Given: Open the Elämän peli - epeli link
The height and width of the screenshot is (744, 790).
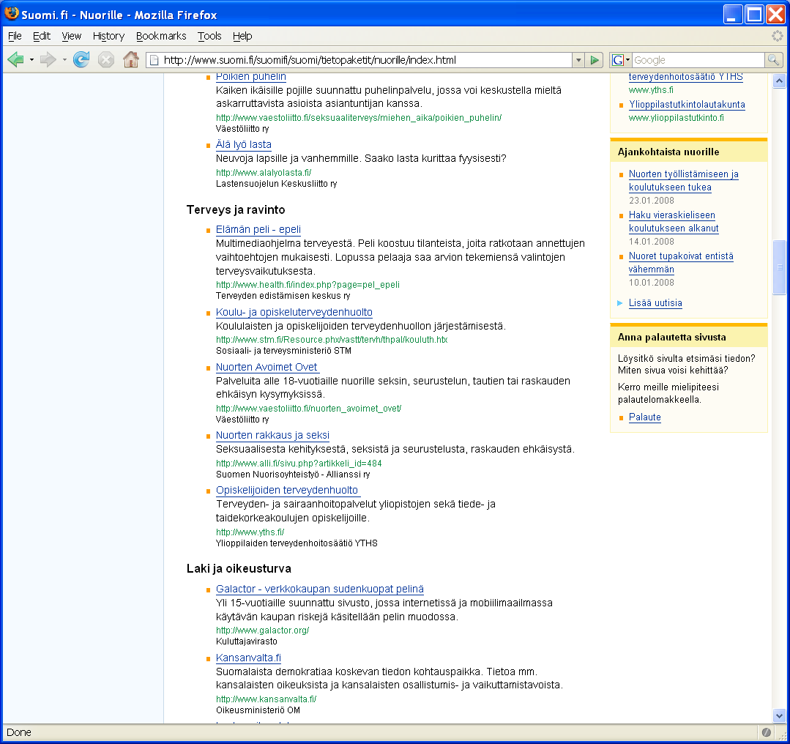Looking at the screenshot, I should coord(258,229).
